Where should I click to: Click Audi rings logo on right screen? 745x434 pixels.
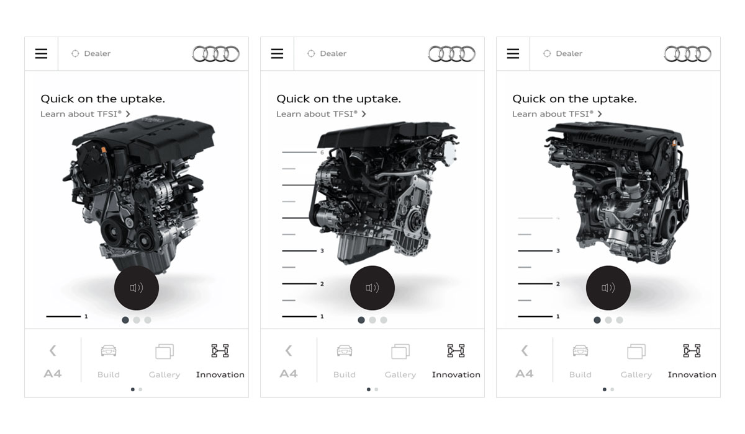687,54
